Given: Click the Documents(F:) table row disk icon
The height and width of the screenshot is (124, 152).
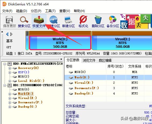Looking at the screenshot, I should pyautogui.click(x=71, y=88).
